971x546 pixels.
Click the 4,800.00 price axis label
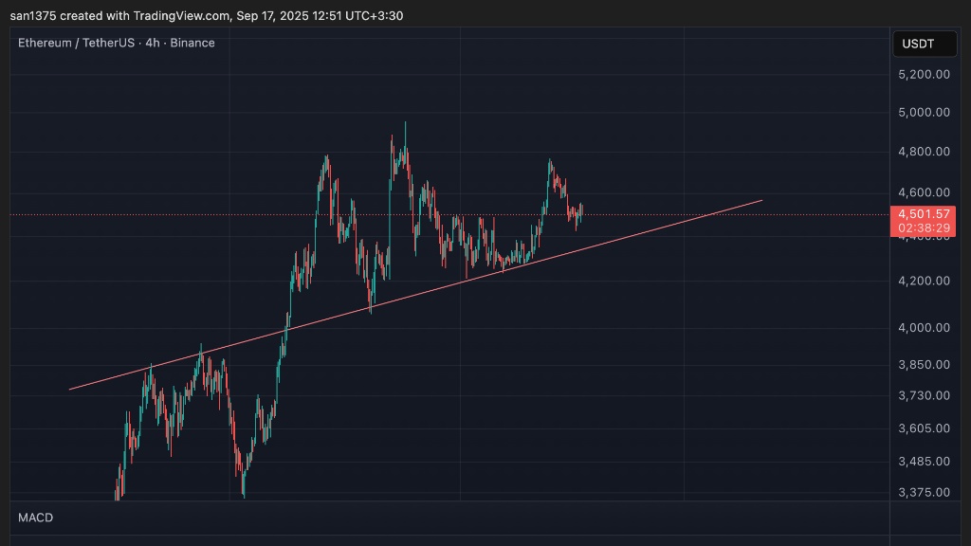click(x=924, y=151)
